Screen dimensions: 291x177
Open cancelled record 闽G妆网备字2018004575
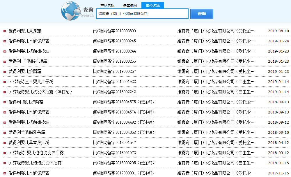123,102
